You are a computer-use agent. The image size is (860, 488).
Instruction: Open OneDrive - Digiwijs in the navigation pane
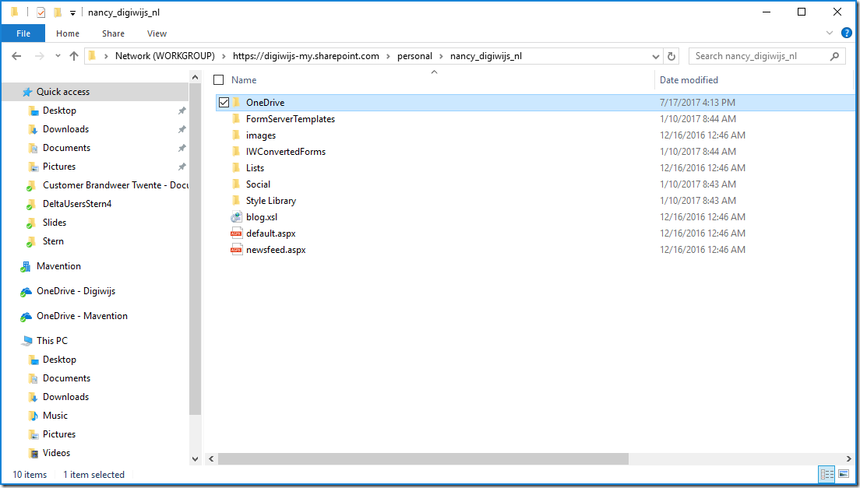tap(76, 291)
